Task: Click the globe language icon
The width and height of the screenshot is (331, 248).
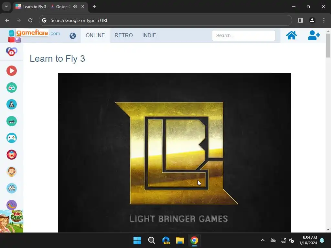Action: pos(73,36)
